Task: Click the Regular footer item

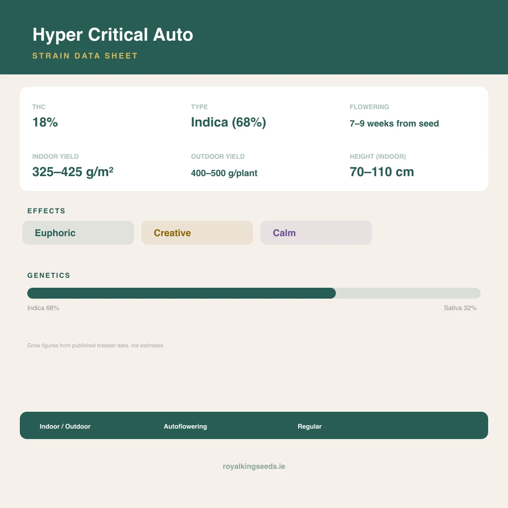Action: pyautogui.click(x=310, y=426)
